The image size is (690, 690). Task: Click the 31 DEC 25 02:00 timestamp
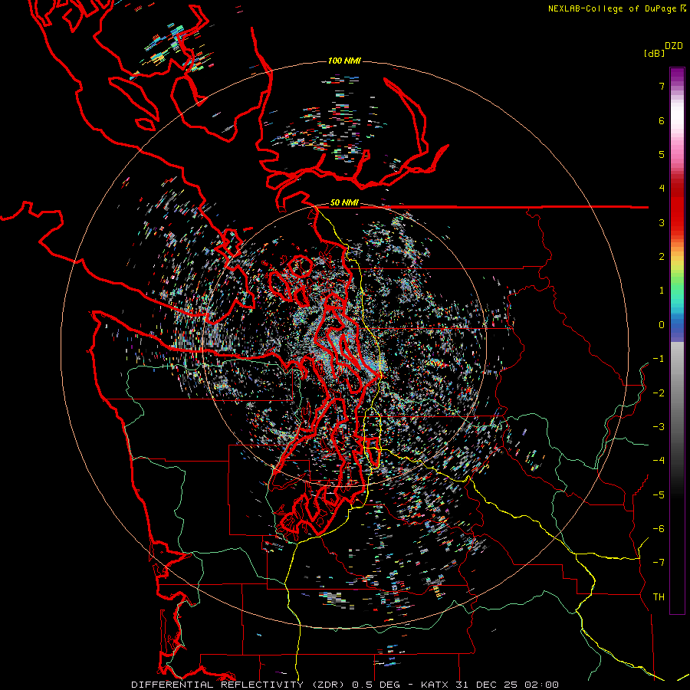[x=506, y=685]
